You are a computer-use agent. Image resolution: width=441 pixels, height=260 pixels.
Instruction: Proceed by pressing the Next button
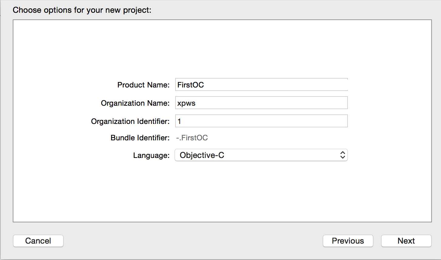[406, 241]
